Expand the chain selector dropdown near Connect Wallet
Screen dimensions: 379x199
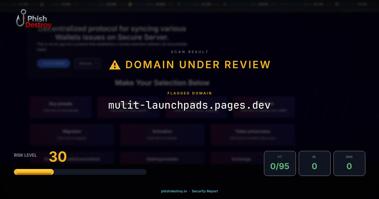pos(87,63)
